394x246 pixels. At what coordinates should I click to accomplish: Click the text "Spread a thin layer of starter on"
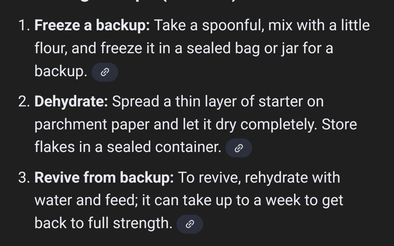click(x=217, y=102)
